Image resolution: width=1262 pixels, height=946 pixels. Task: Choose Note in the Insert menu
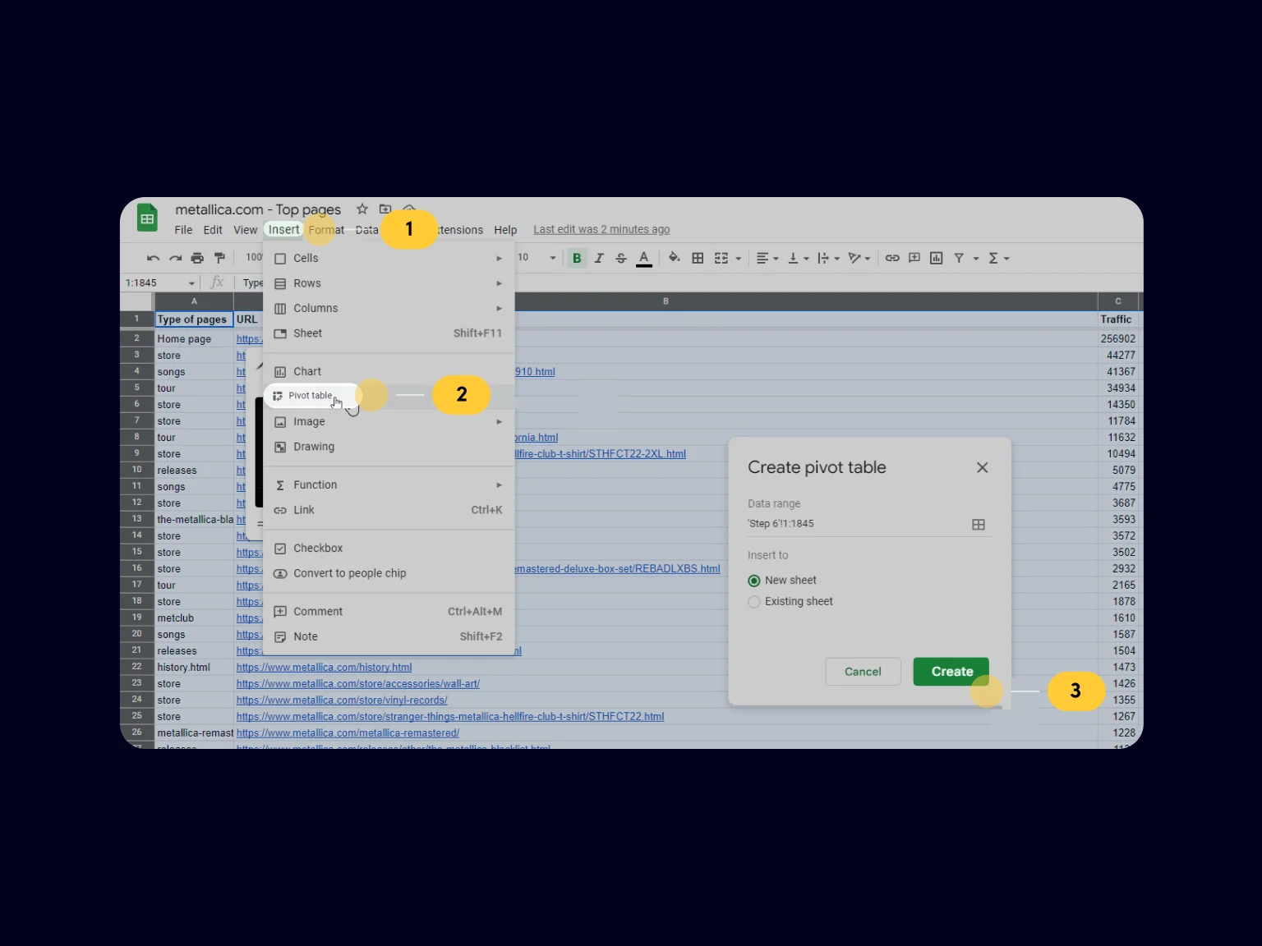click(x=389, y=636)
